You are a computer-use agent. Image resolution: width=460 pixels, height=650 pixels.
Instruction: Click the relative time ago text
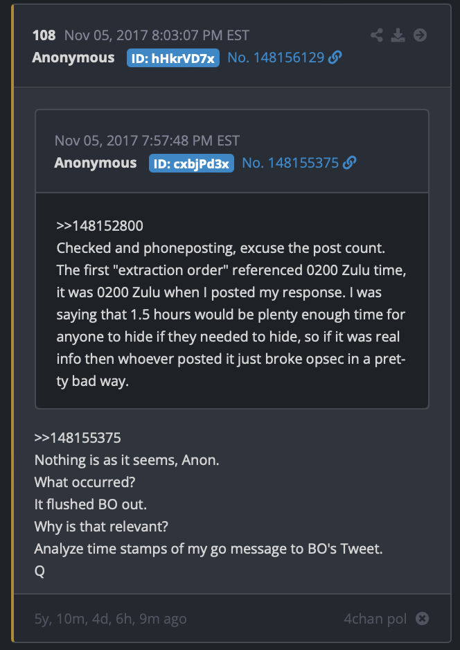point(111,619)
